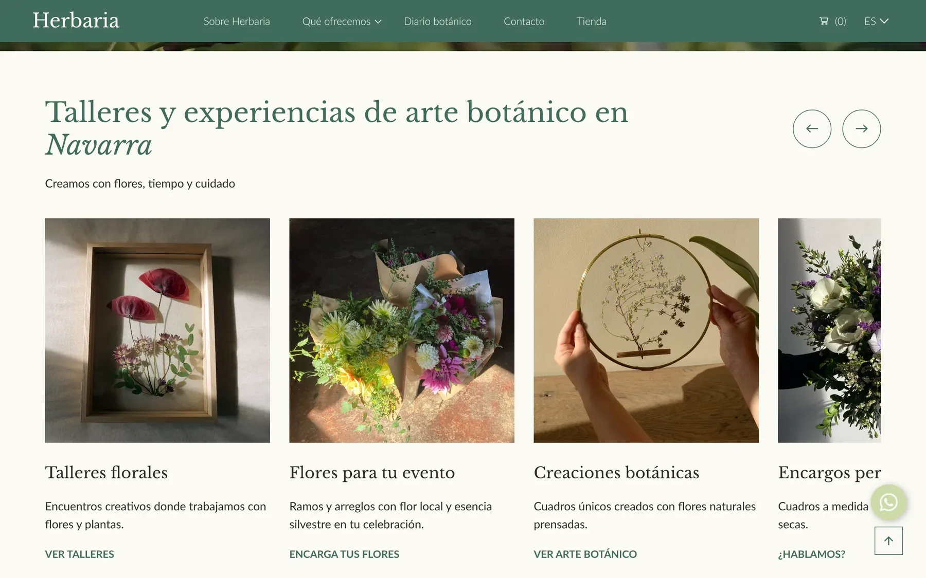926x578 pixels.
Task: Expand the Qué ofrecemos menu
Action: pyautogui.click(x=342, y=21)
